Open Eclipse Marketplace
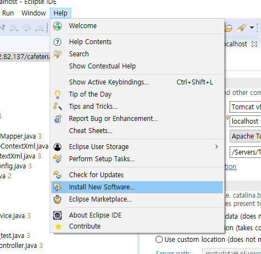Viewport: 261px width, 254px height. tap(137, 199)
